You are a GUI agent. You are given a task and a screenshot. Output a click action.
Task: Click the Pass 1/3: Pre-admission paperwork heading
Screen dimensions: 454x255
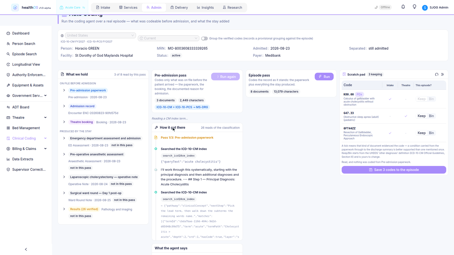click(x=187, y=138)
